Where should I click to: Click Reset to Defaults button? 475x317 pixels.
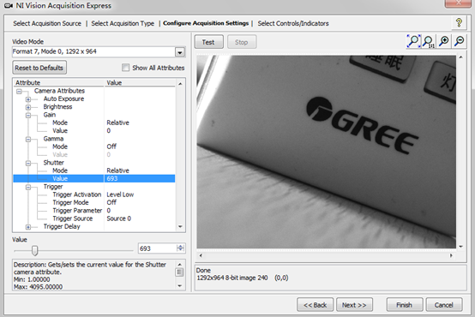point(39,68)
